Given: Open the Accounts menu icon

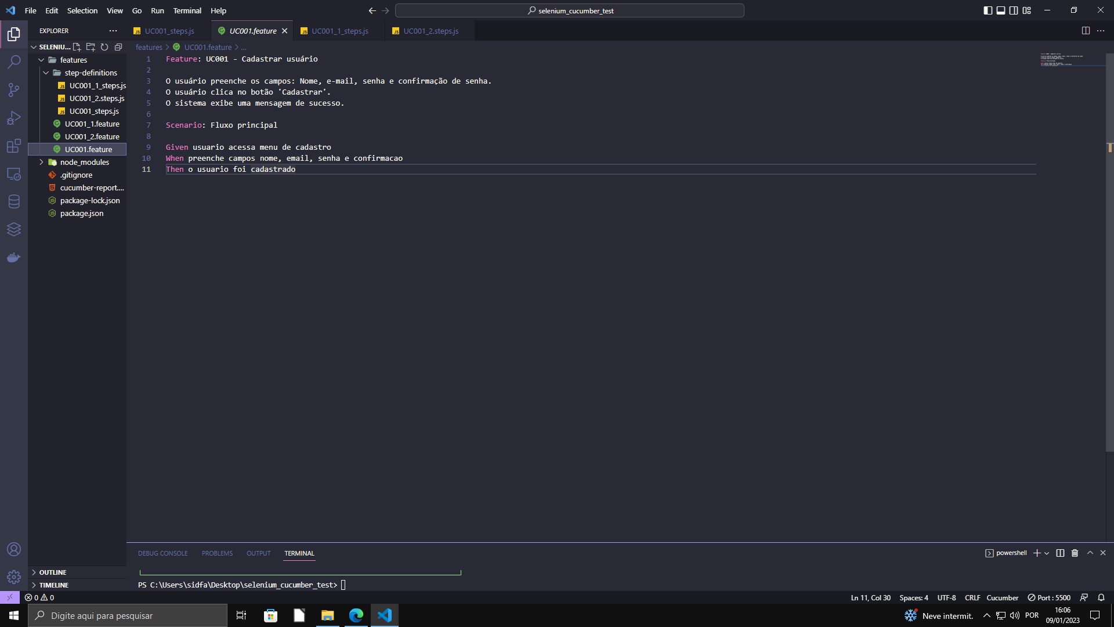Looking at the screenshot, I should pos(14,549).
